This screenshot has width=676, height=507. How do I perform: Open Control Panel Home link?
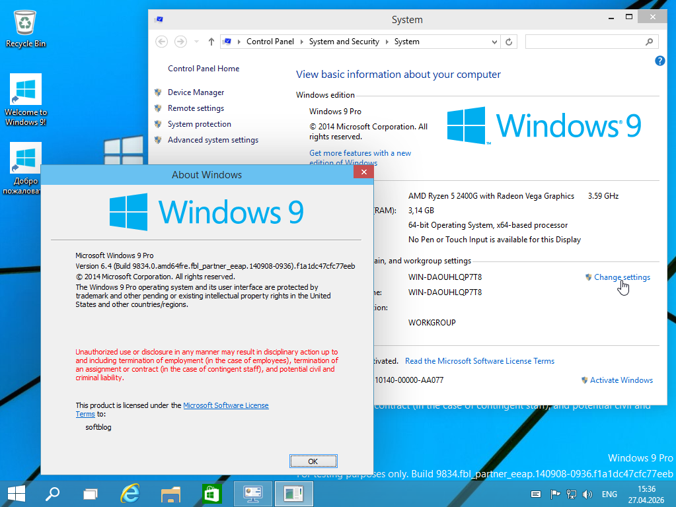204,69
